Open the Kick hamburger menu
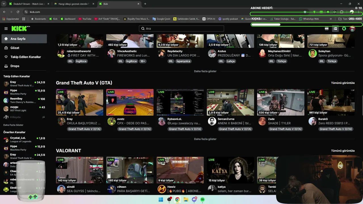This screenshot has width=363, height=204. [6, 29]
